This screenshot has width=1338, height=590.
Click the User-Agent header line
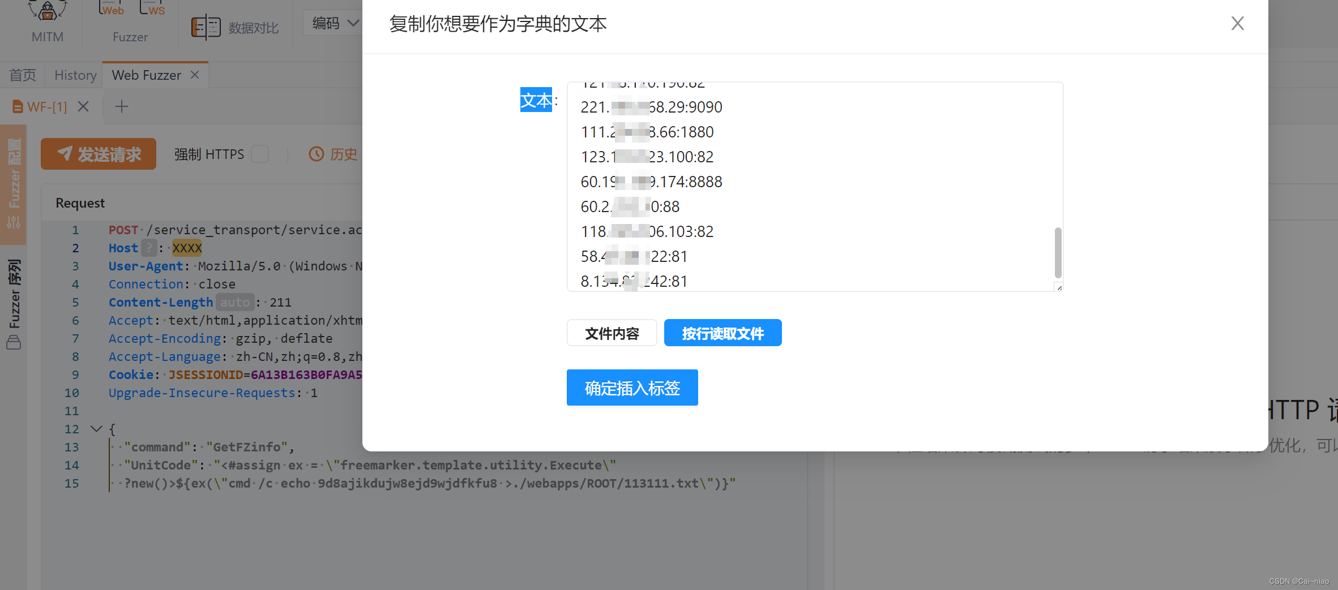coord(235,266)
